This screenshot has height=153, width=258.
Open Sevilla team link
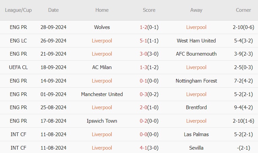[x=196, y=148]
